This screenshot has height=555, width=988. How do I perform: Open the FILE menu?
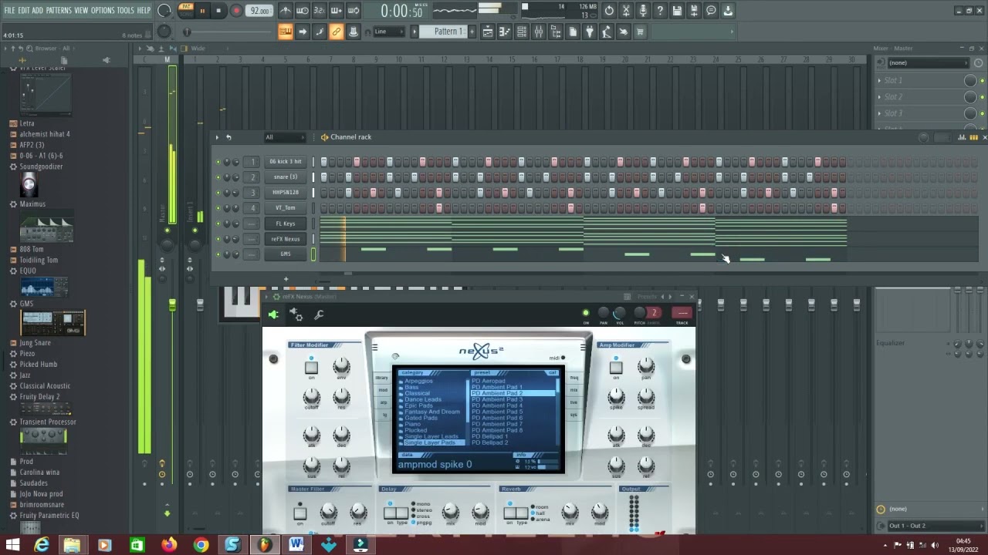9,11
